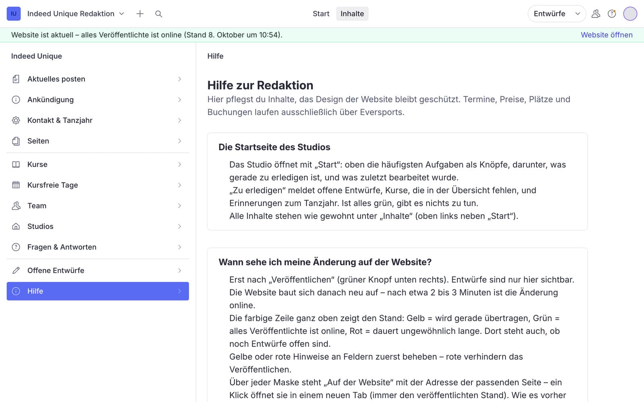Click the plus icon to create content
Viewport: 644px width, 402px height.
coord(140,14)
